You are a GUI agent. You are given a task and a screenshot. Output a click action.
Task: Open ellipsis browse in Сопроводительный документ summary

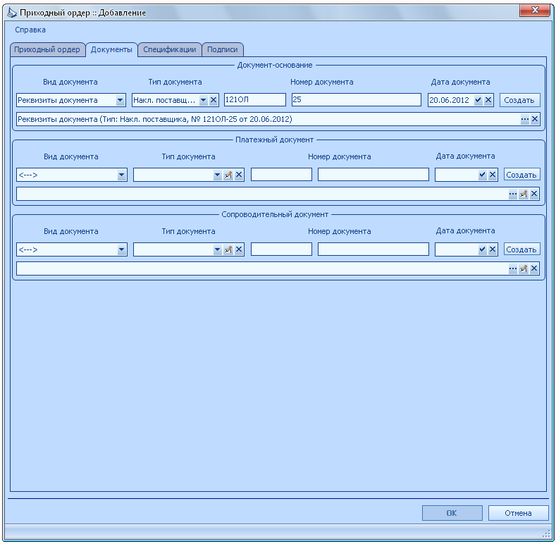coord(513,268)
